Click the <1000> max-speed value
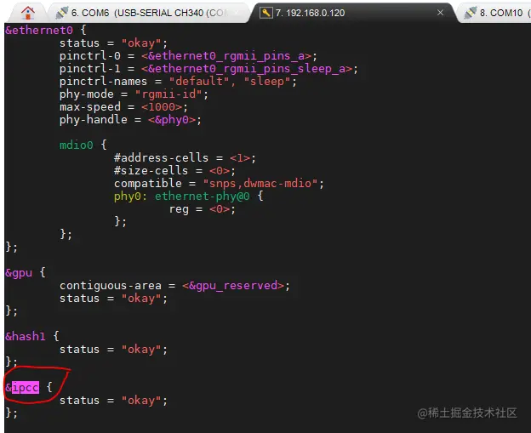The height and width of the screenshot is (433, 531). (x=162, y=107)
